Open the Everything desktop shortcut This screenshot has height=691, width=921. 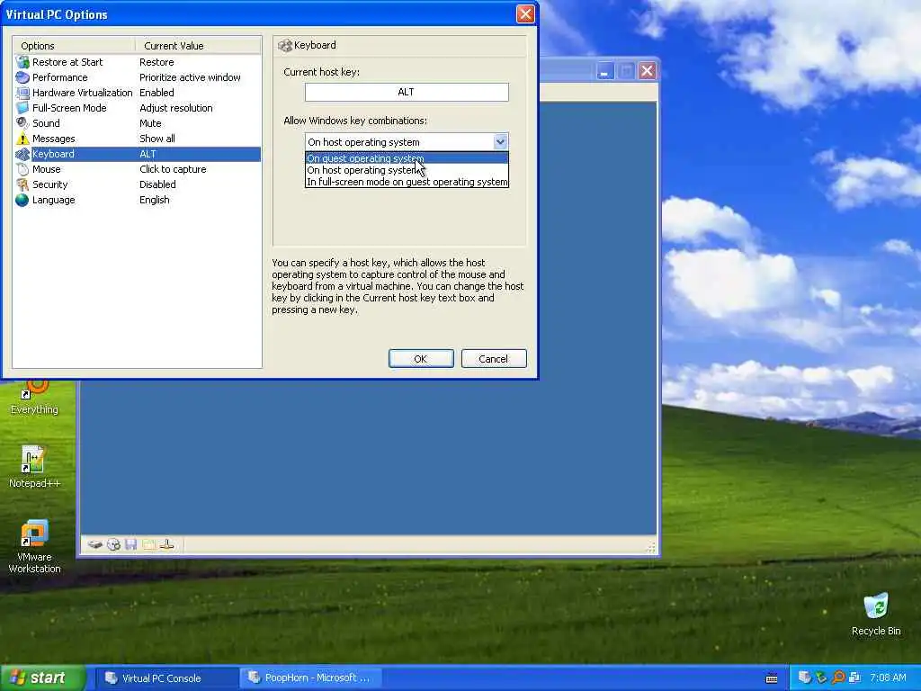tap(34, 397)
